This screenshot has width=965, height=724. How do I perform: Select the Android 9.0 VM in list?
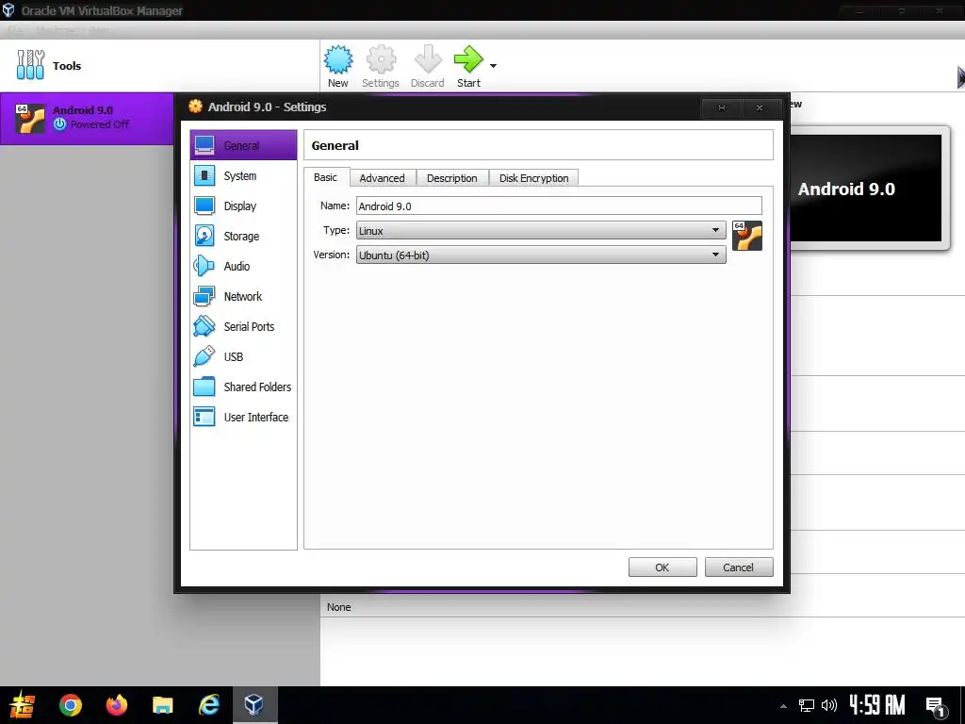(x=87, y=118)
